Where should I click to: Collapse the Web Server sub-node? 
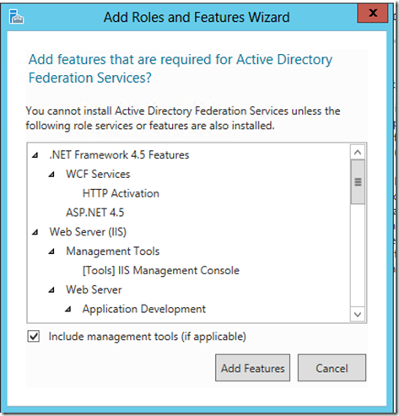(x=51, y=290)
